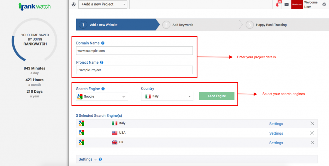Click the USA label in engines list
Screen dimensions: 329x166
[122, 133]
